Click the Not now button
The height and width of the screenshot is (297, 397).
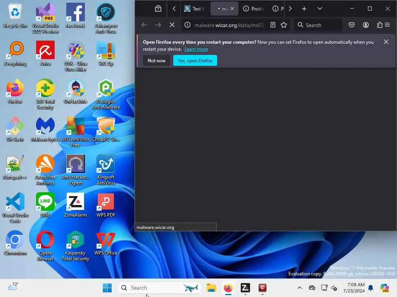157,60
